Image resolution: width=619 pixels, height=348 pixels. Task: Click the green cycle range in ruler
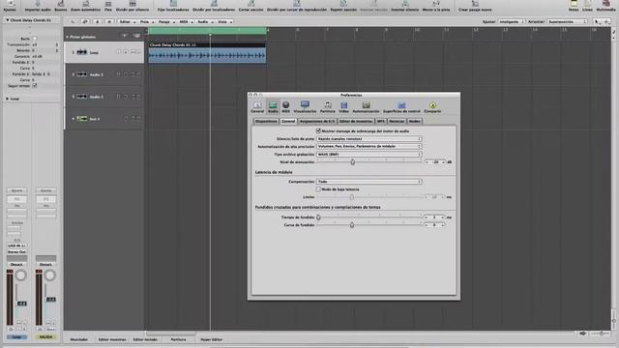(208, 30)
